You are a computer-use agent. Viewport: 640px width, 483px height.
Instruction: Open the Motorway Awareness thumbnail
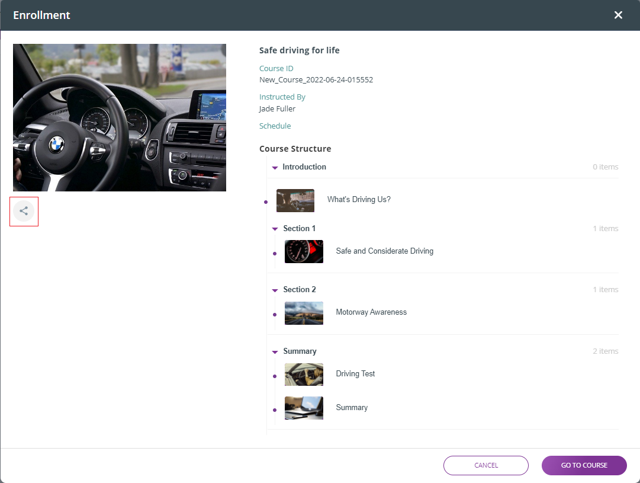coord(304,313)
